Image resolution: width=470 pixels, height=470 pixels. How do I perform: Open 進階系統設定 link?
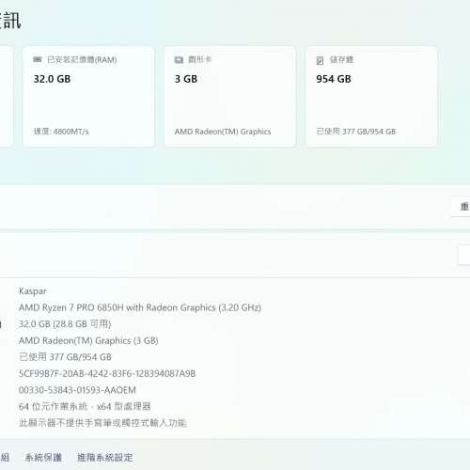pos(105,458)
